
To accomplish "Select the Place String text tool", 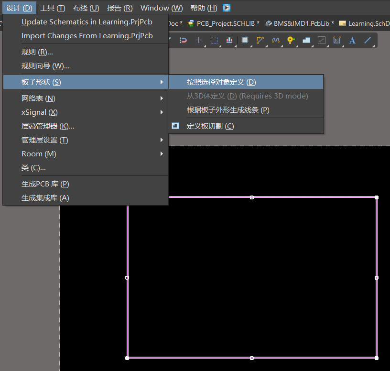I will coord(352,41).
